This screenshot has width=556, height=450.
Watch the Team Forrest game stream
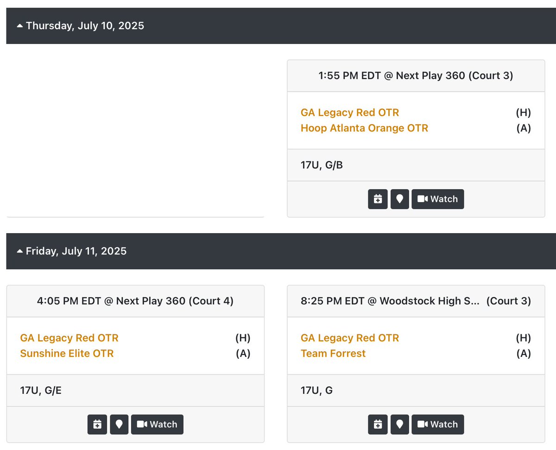437,424
